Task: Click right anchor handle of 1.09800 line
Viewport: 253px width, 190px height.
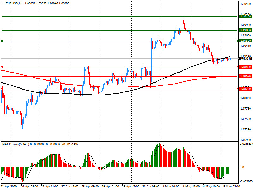Action: [x=238, y=30]
